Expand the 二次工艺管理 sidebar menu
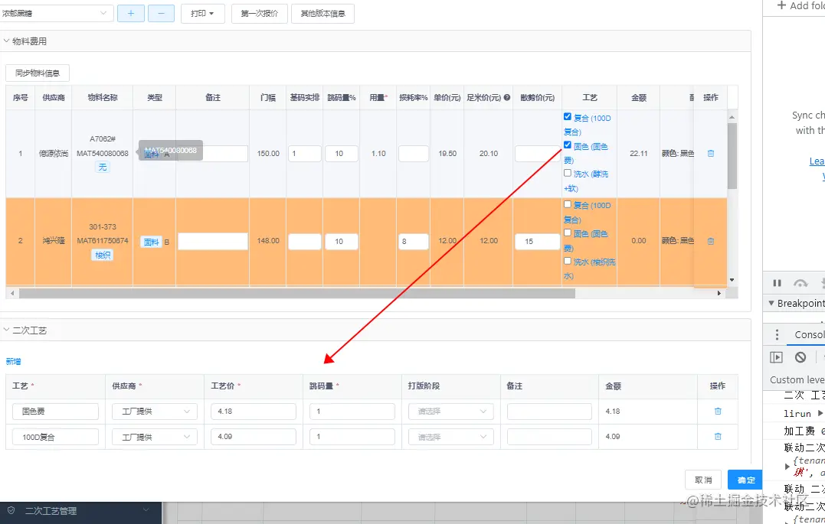Viewport: 825px width, 524px height. (x=146, y=509)
